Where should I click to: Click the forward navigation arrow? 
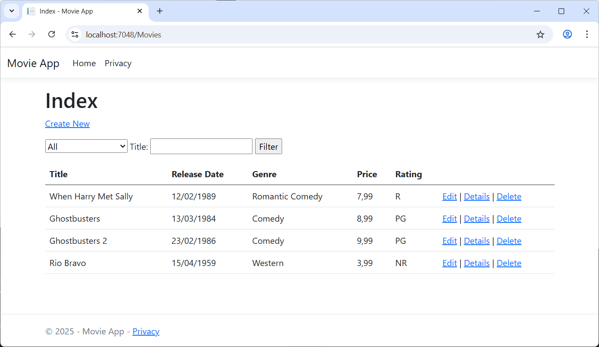(32, 34)
